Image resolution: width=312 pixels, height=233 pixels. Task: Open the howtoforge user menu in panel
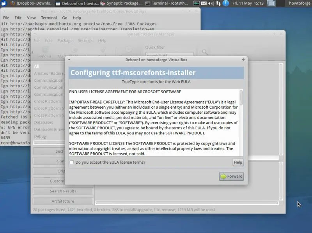(300, 3)
